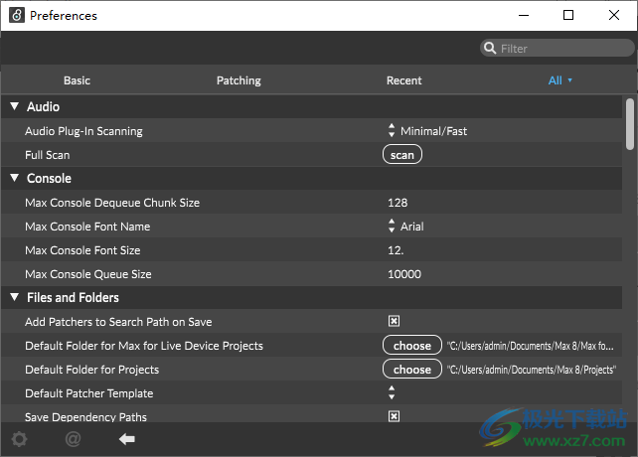Collapse the Audio section
The height and width of the screenshot is (457, 638).
click(x=15, y=106)
